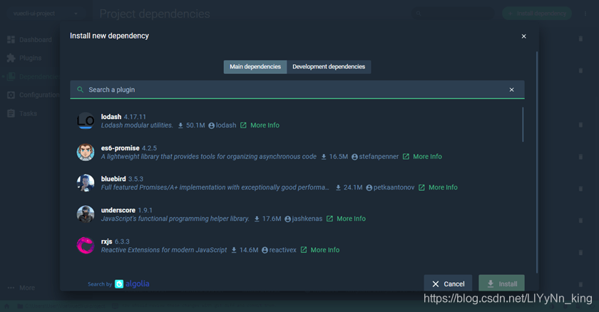Click the search magnifier icon in plugin field

click(x=80, y=90)
